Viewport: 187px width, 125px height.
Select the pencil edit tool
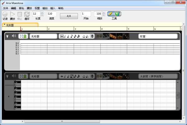(111, 14)
